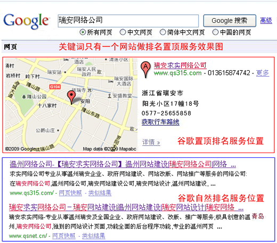The width and height of the screenshot is (277, 243).
Task: Open 类似结果 for the www.qsnet.cn result
Action: click(93, 236)
